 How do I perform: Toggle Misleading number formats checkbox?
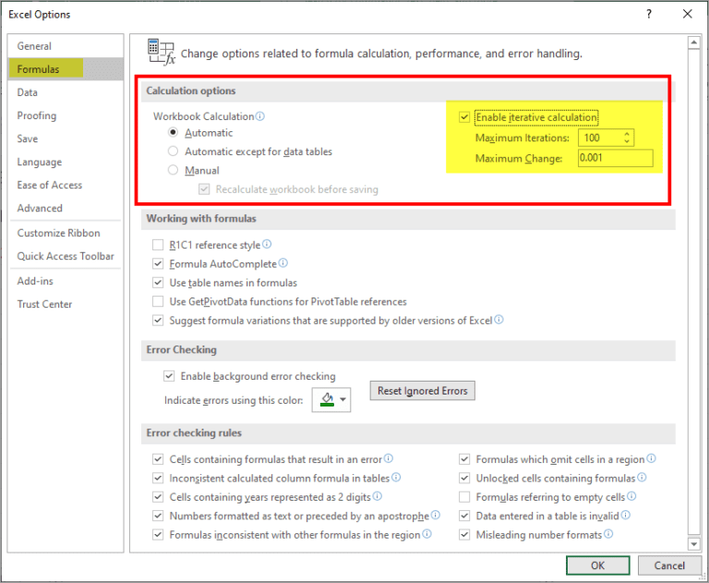click(464, 535)
